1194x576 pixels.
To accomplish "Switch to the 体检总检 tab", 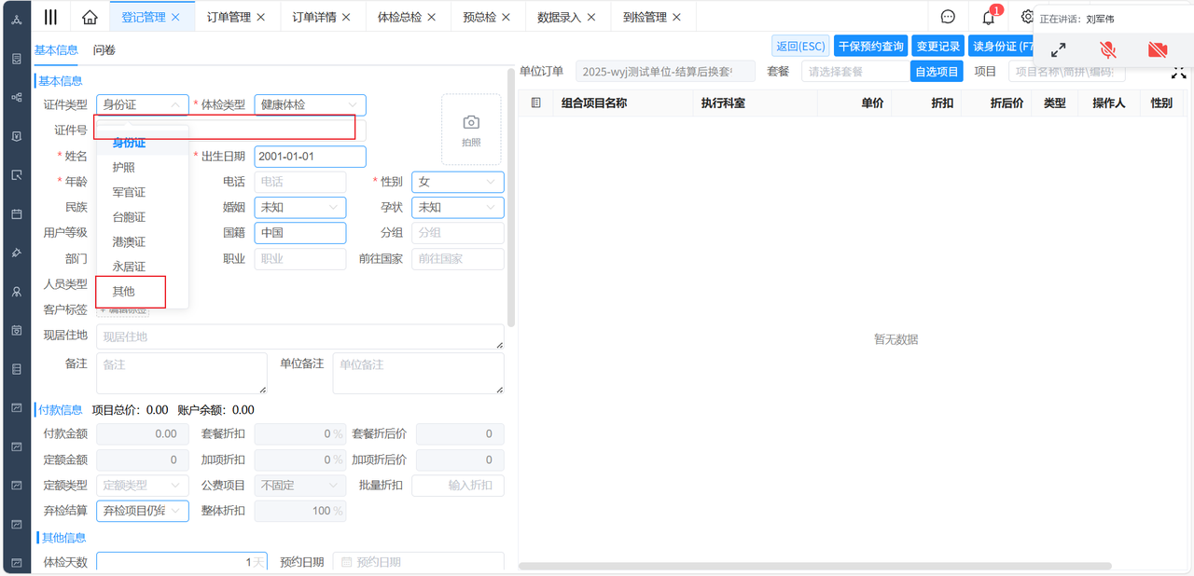I will coord(398,17).
